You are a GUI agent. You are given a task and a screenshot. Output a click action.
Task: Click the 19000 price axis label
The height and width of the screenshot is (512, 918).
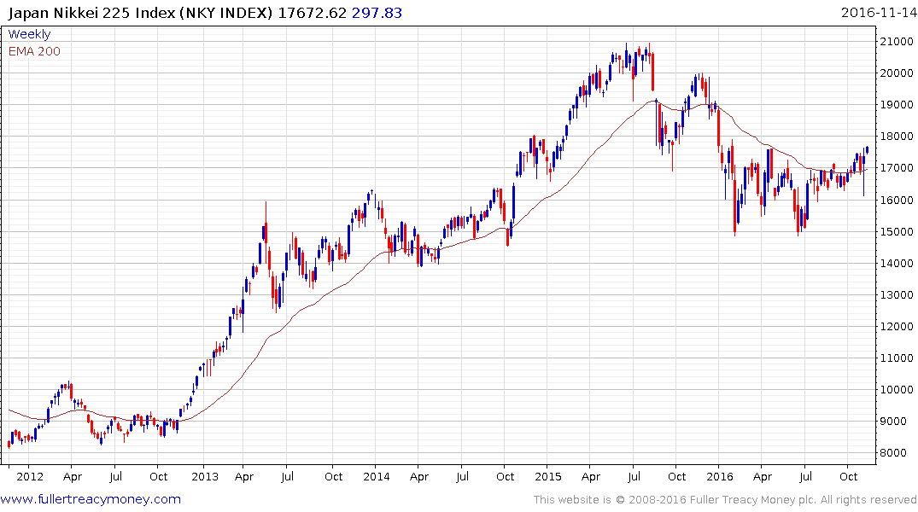(x=897, y=105)
